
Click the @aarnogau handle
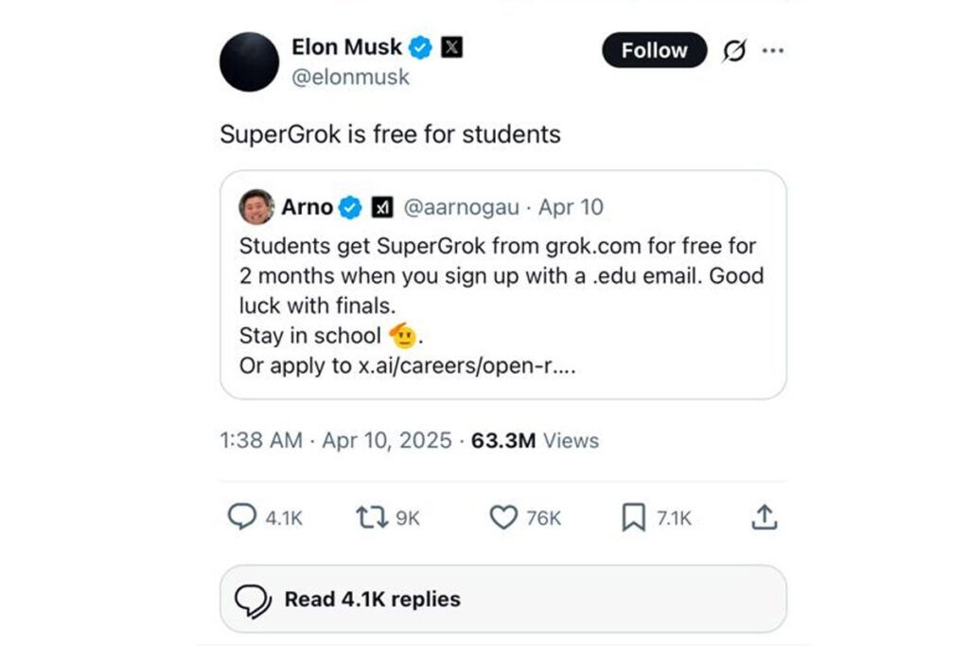[x=461, y=207]
